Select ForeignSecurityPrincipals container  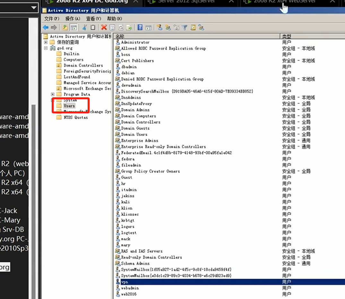pos(87,71)
